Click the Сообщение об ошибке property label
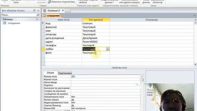This screenshot has width=197, height=111. [56, 94]
